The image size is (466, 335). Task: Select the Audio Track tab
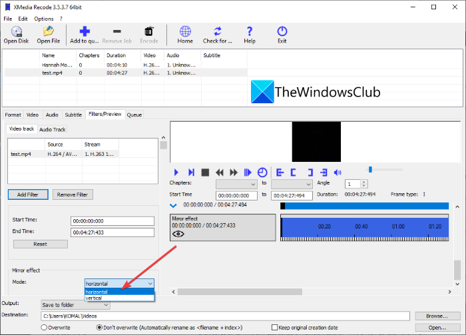[53, 129]
